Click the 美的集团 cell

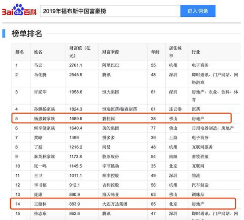pyautogui.click(x=110, y=128)
